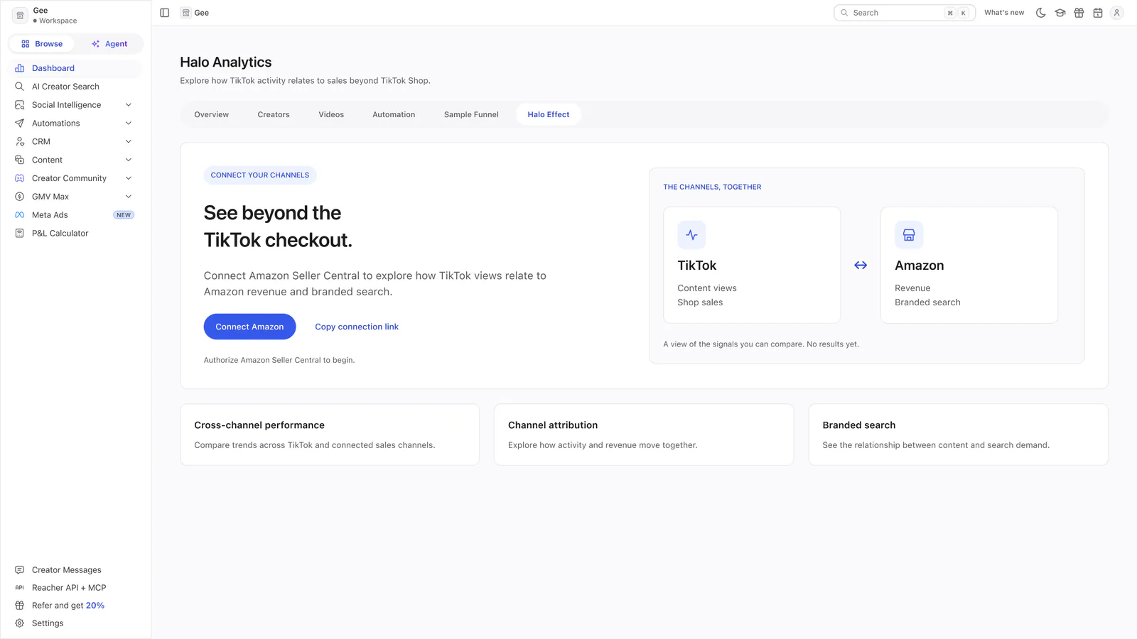
Task: Open Reacher API + MCP
Action: (75, 588)
